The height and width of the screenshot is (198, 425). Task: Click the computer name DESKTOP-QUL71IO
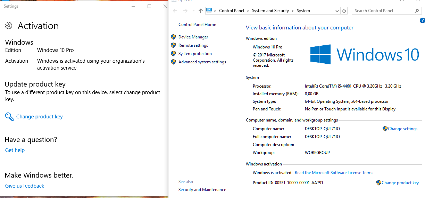coord(322,129)
